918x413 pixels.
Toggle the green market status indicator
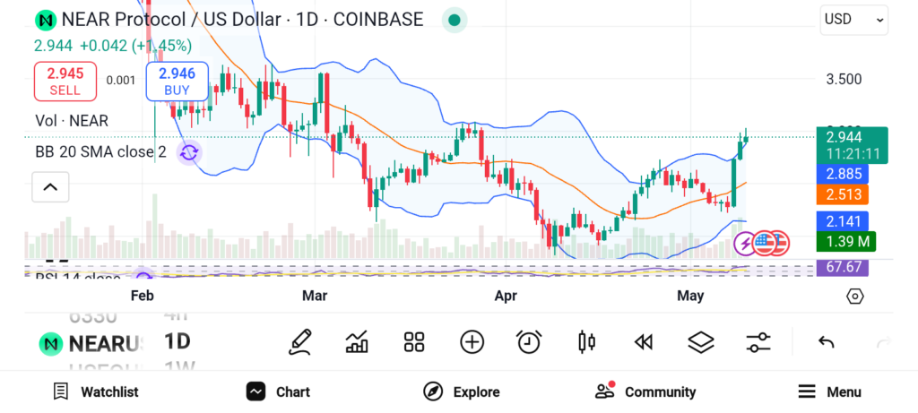455,20
